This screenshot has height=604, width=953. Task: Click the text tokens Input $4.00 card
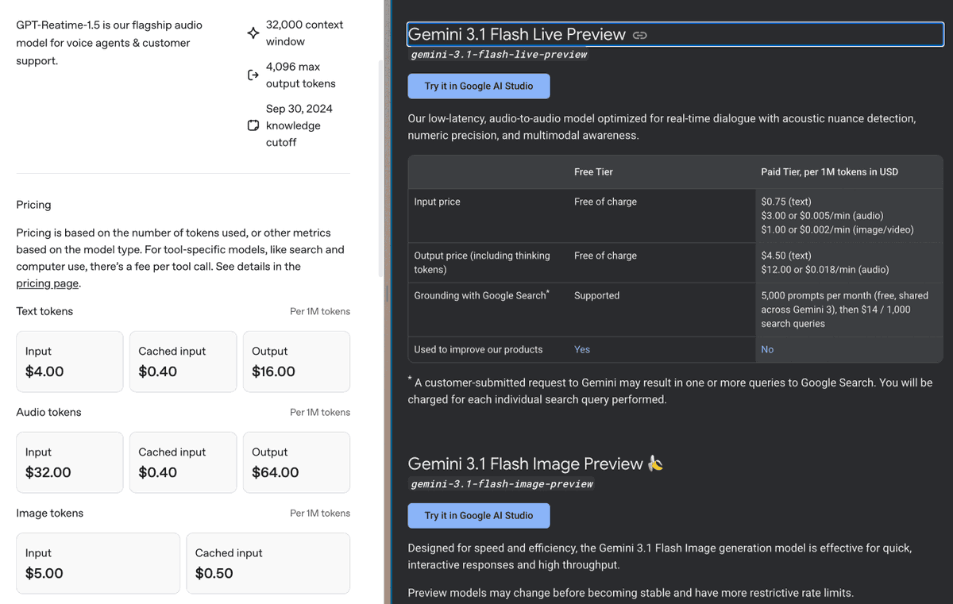(70, 362)
